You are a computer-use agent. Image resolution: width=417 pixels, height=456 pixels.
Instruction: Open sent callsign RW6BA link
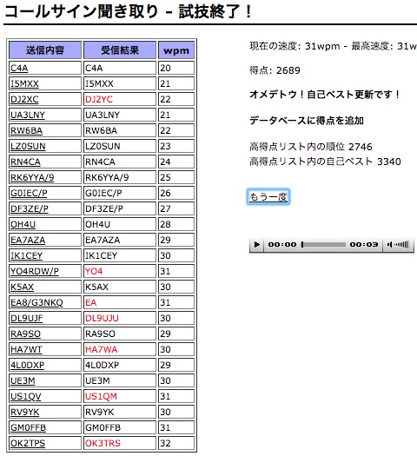pos(26,130)
